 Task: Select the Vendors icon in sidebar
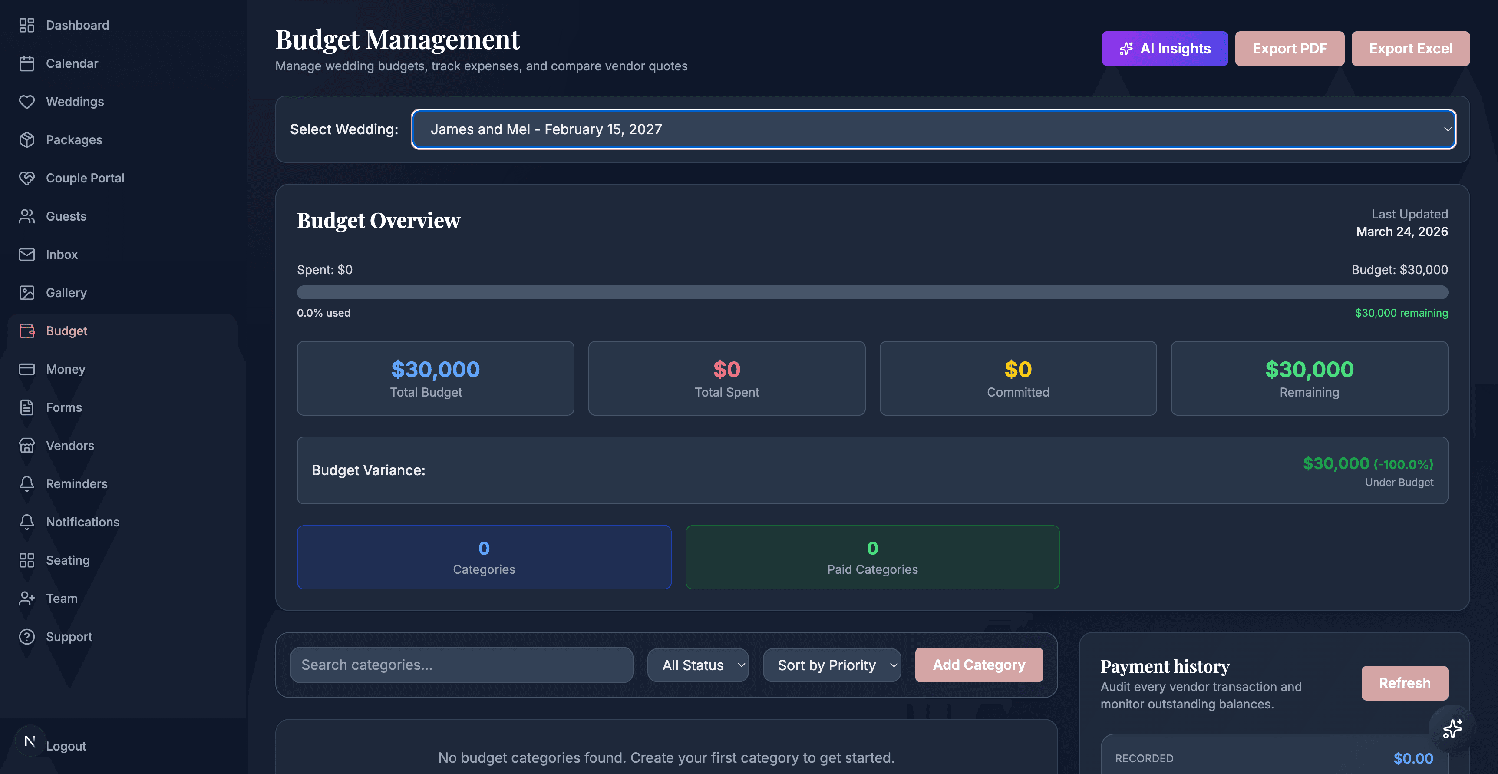tap(27, 446)
